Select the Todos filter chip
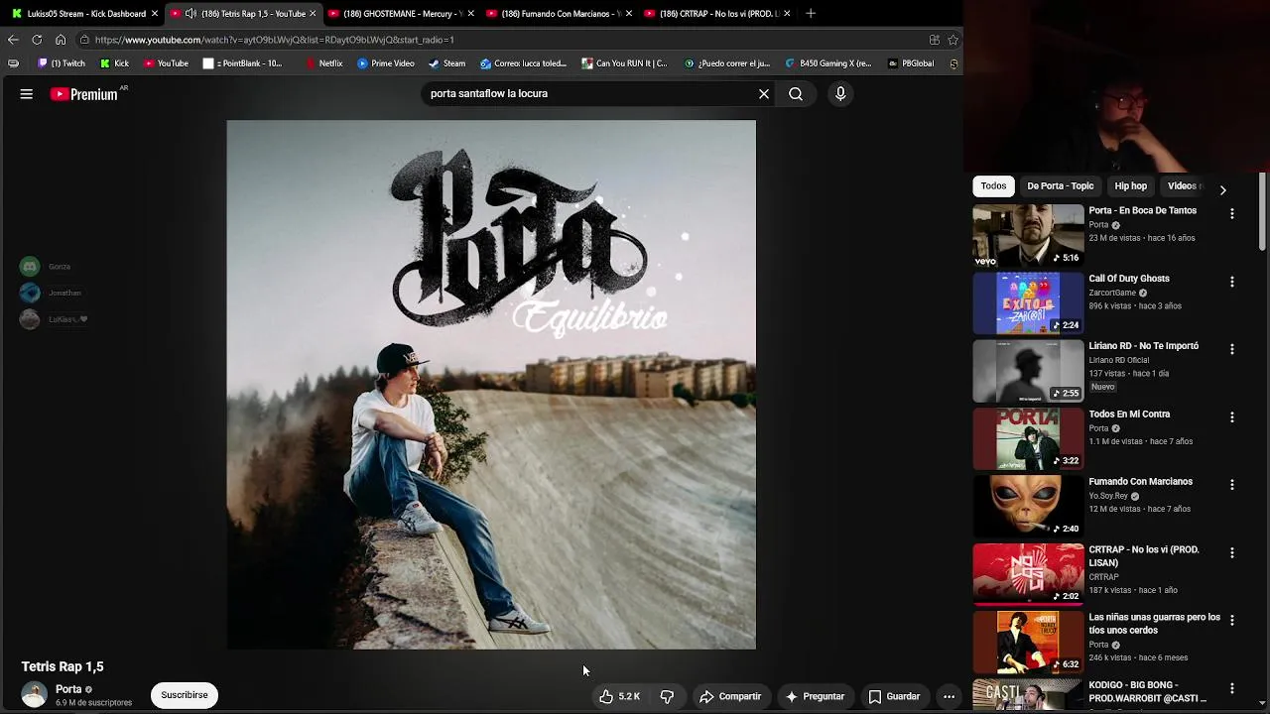The image size is (1270, 714). point(993,186)
